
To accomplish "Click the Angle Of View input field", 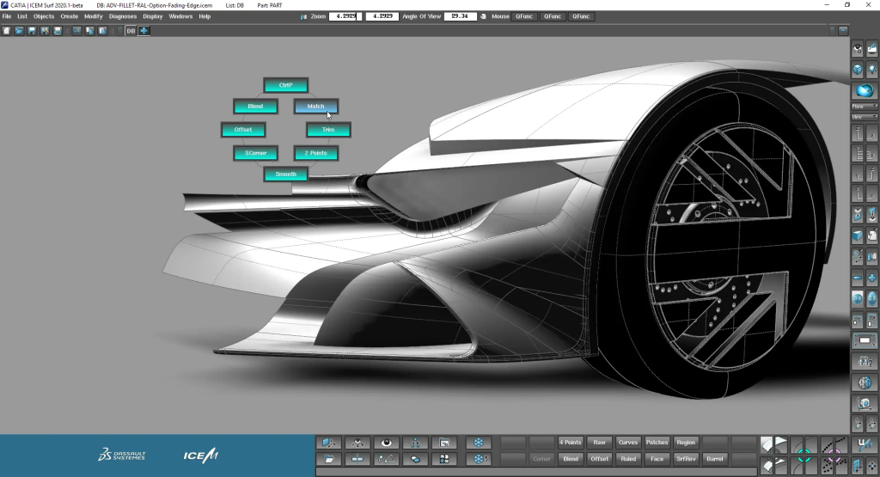I will (x=460, y=16).
